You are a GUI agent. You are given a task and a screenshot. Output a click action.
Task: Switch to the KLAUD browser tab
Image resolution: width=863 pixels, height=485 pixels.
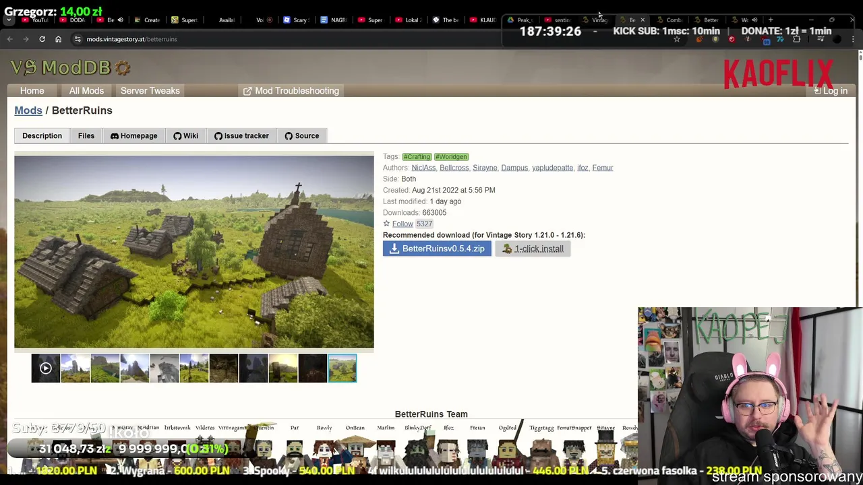[x=482, y=20]
